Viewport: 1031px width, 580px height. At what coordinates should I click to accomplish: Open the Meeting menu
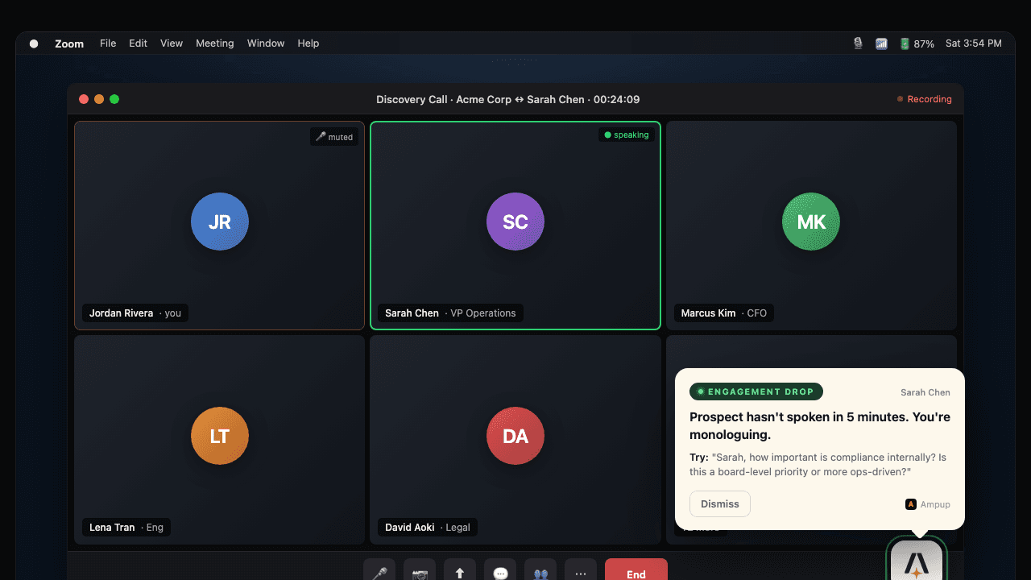[x=214, y=43]
